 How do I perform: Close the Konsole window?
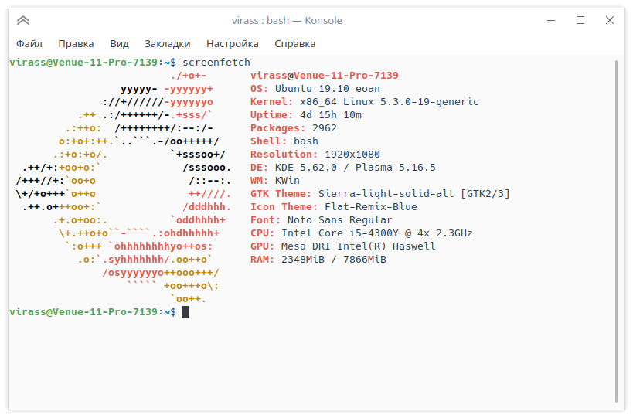point(608,21)
